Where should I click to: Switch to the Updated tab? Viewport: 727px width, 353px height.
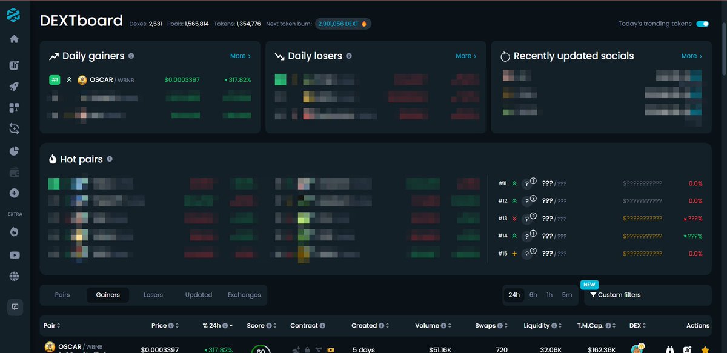[199, 295]
